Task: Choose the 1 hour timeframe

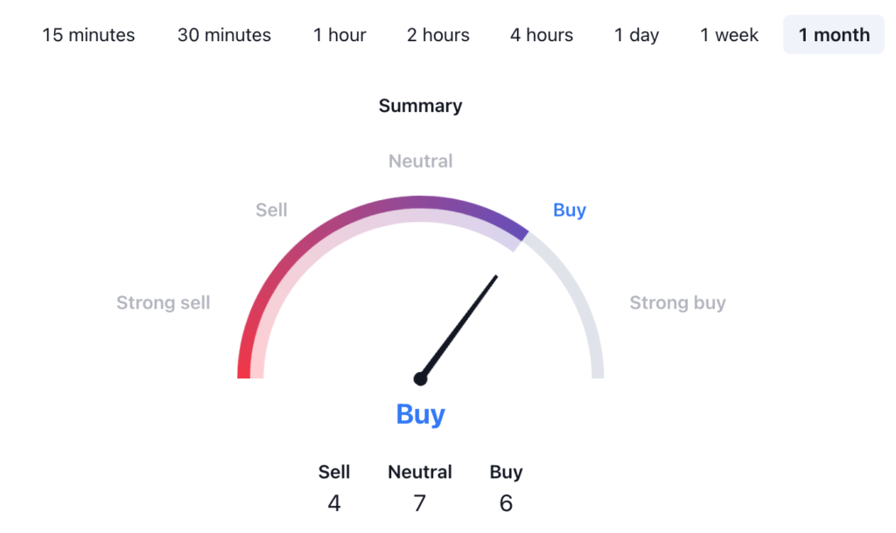Action: (339, 36)
